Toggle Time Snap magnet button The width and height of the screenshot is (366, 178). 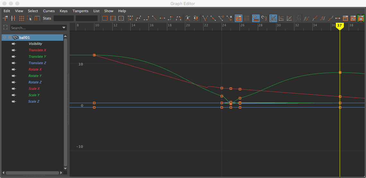(x=256, y=18)
